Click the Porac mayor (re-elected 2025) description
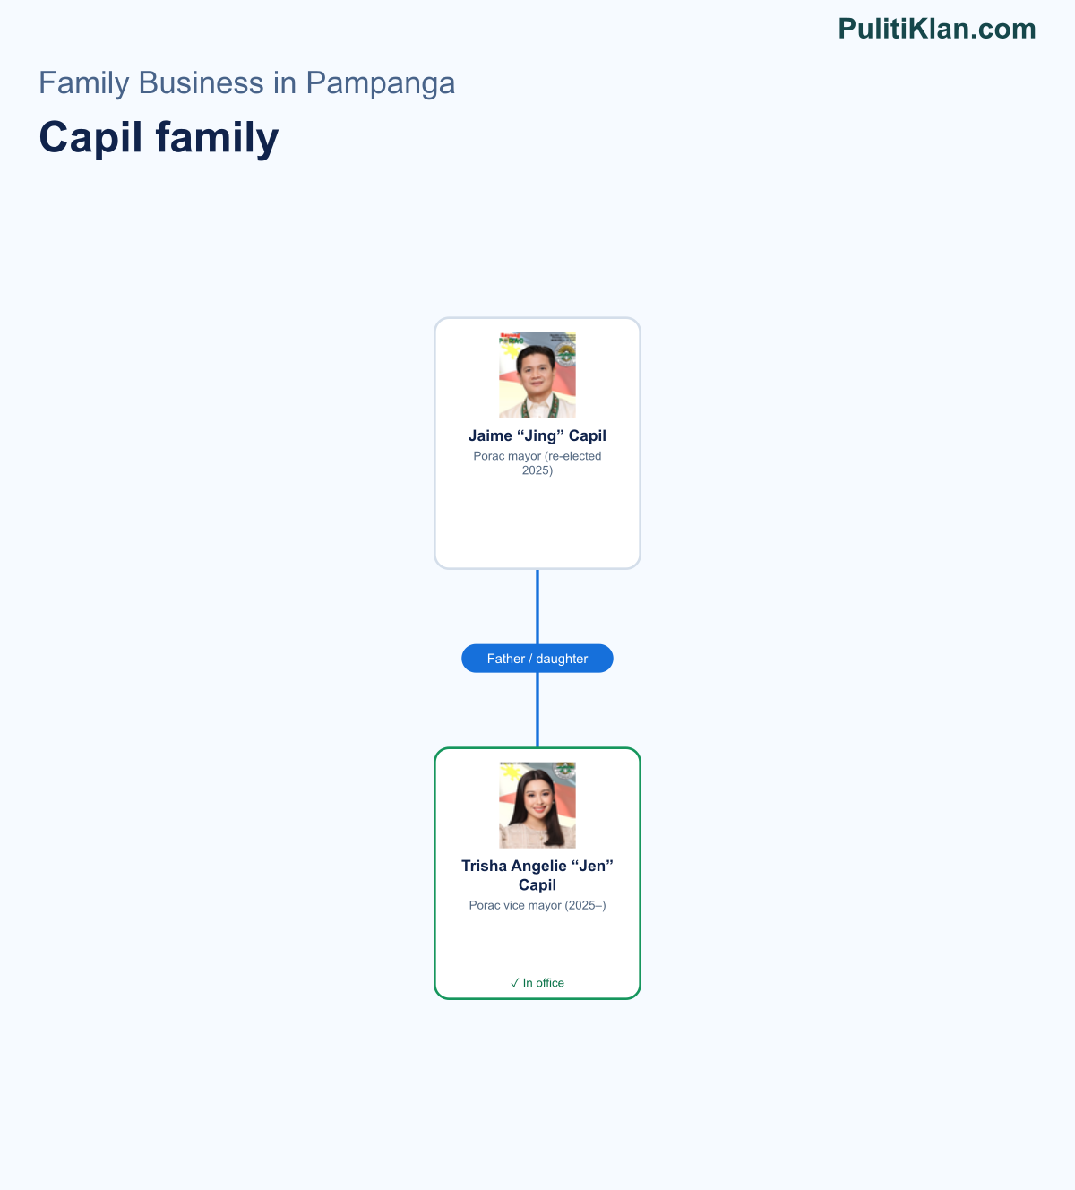 pyautogui.click(x=537, y=463)
